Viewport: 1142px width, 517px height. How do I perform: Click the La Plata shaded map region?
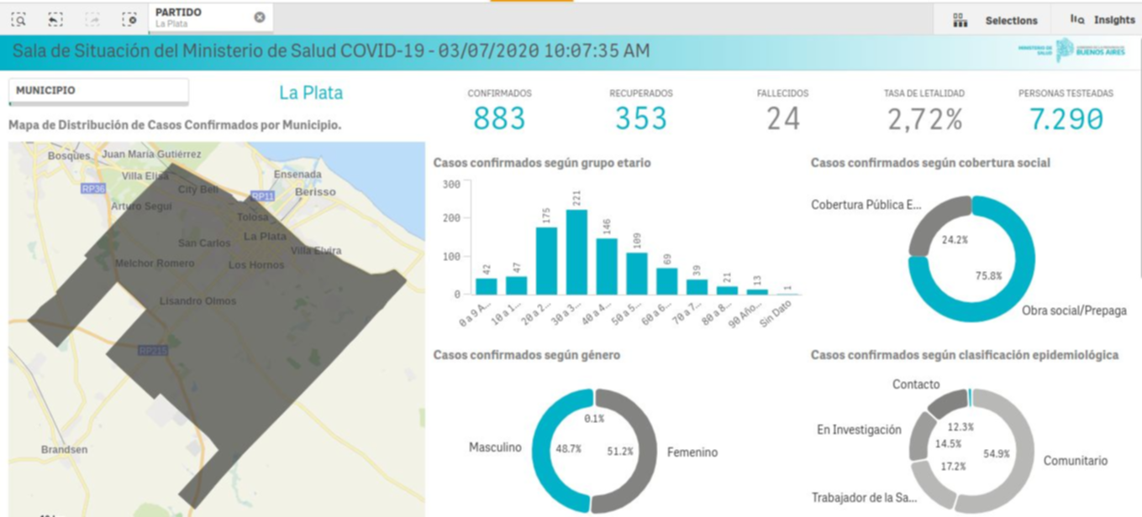tap(252, 336)
